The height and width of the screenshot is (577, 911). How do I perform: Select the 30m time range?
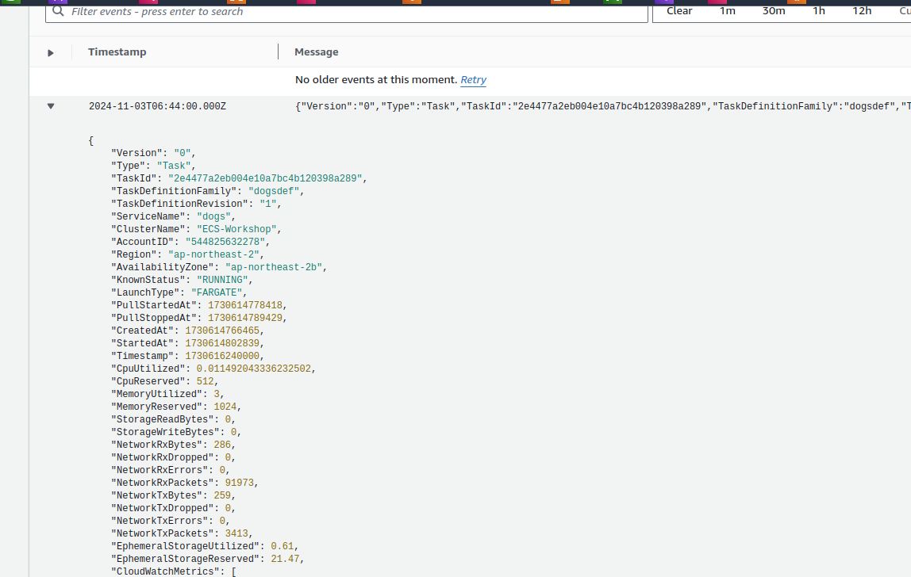774,11
